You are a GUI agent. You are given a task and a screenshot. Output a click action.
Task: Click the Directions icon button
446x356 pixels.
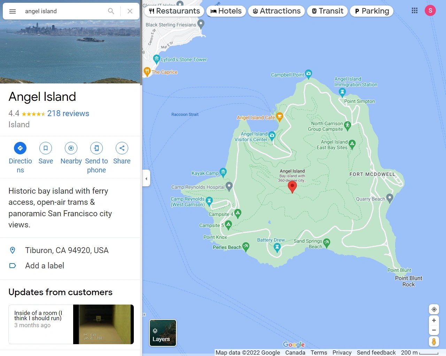pos(20,148)
